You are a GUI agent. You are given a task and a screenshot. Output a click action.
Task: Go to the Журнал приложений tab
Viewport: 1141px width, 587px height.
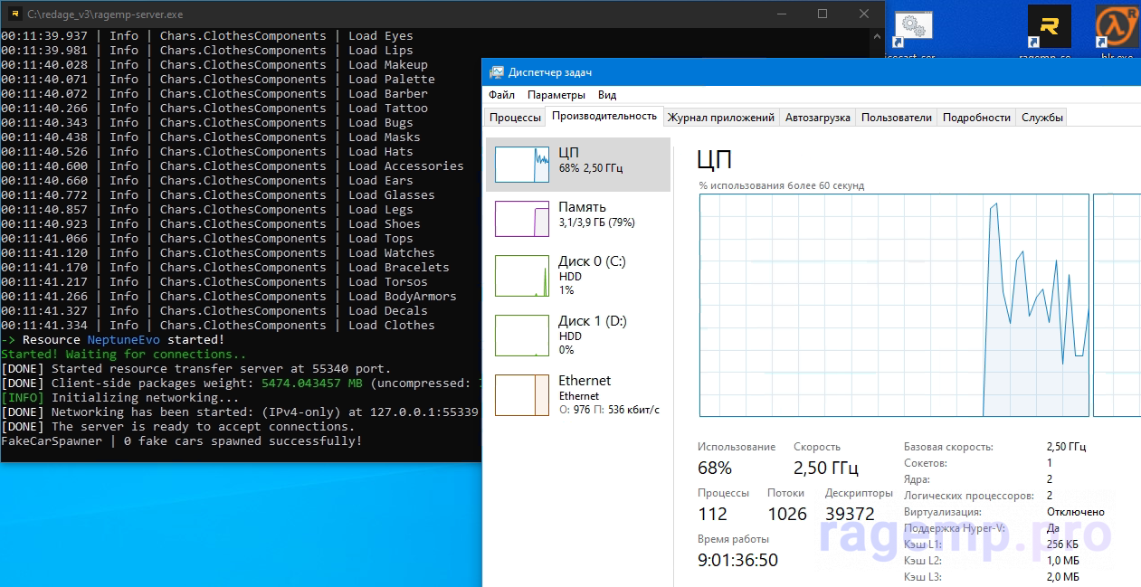[720, 118]
